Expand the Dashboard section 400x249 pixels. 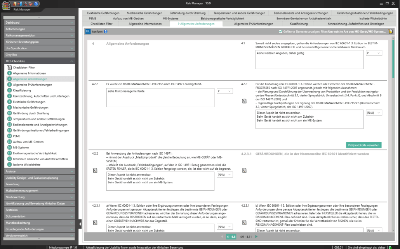point(39,23)
